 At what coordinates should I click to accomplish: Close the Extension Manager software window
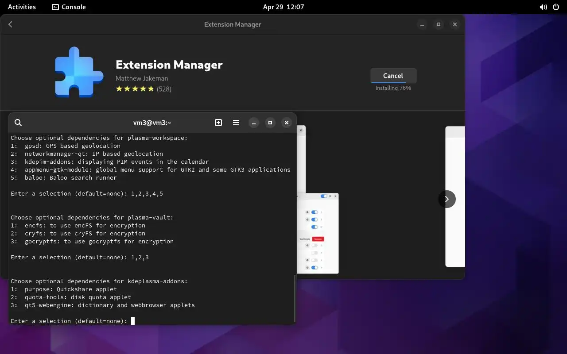pyautogui.click(x=455, y=24)
